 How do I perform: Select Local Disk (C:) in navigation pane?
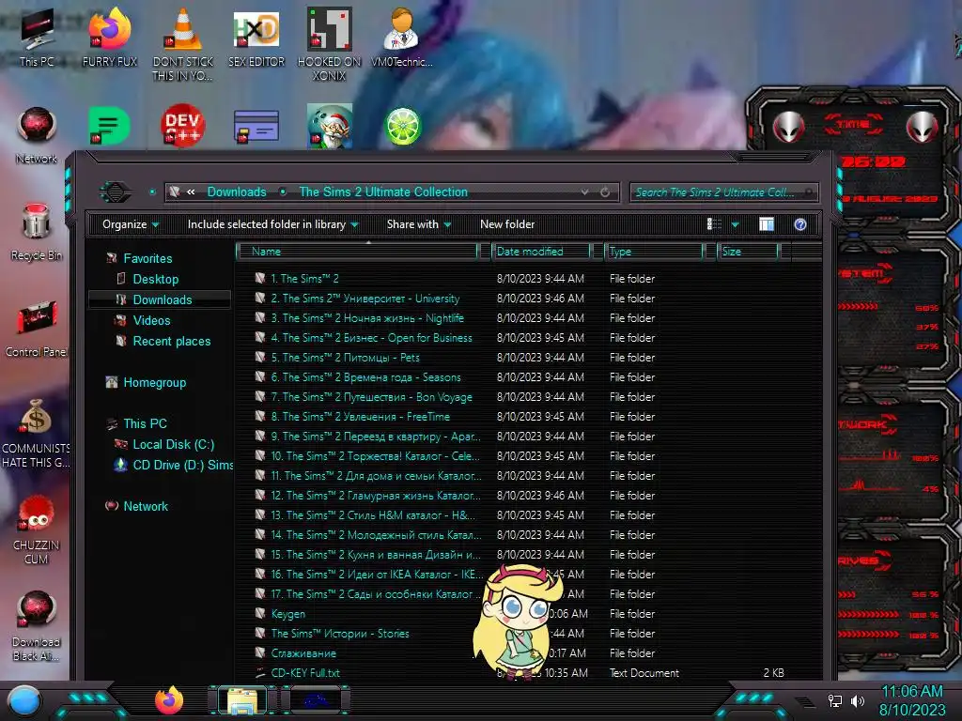(x=174, y=444)
